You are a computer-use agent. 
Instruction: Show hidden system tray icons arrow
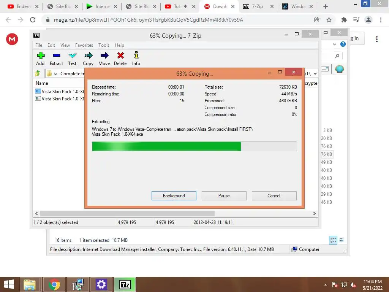pos(326,285)
